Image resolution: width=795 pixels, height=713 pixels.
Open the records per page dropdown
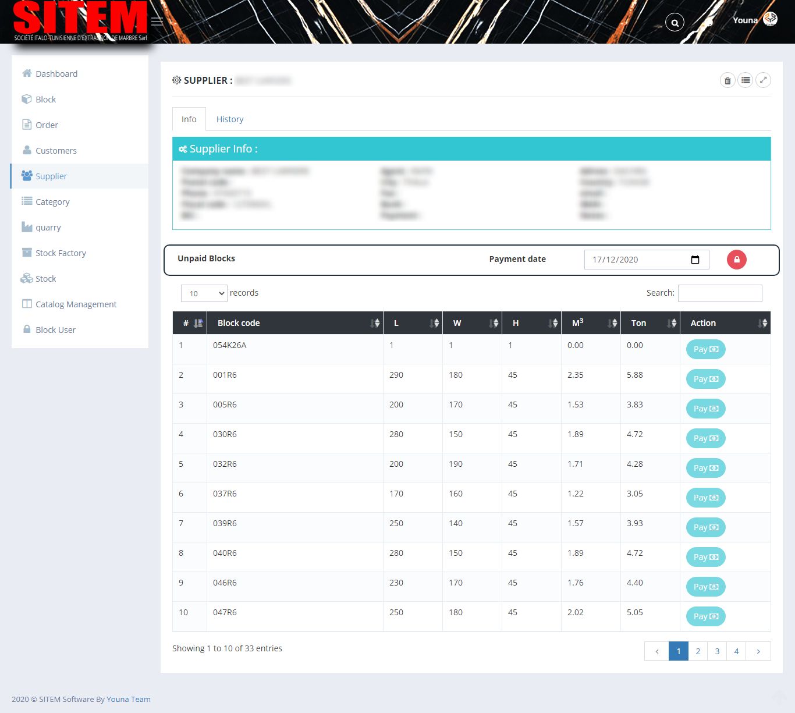coord(204,293)
